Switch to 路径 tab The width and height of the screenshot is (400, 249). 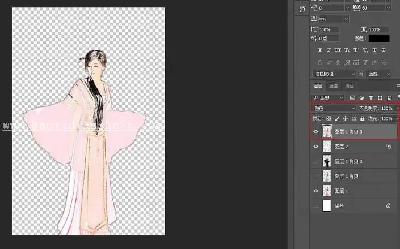pos(350,86)
